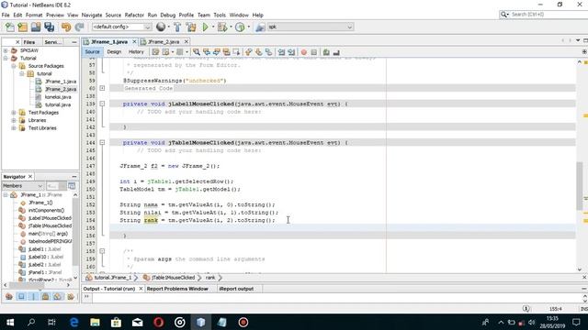The width and height of the screenshot is (588, 330).
Task: Switch to Design view
Action: [114, 52]
